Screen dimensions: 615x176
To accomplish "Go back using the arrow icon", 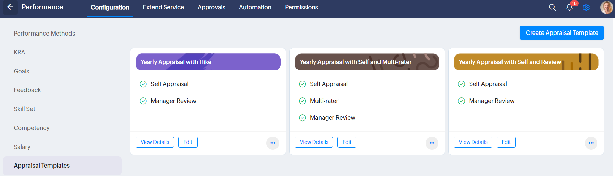I will pyautogui.click(x=10, y=7).
